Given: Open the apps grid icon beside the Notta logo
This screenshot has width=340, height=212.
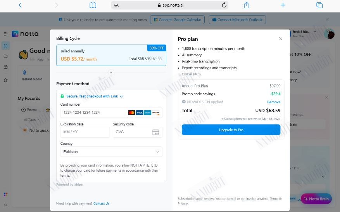Looking at the screenshot, I should [6, 34].
